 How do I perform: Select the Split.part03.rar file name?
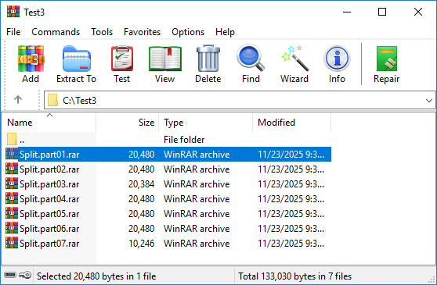[49, 184]
